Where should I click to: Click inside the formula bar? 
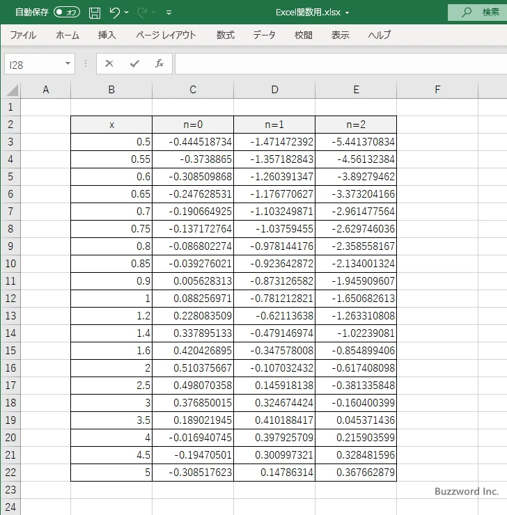pyautogui.click(x=341, y=64)
